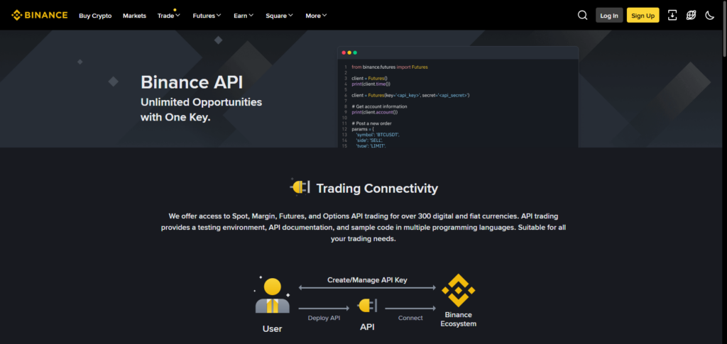727x344 pixels.
Task: Open the Buy Crypto menu item
Action: 95,16
